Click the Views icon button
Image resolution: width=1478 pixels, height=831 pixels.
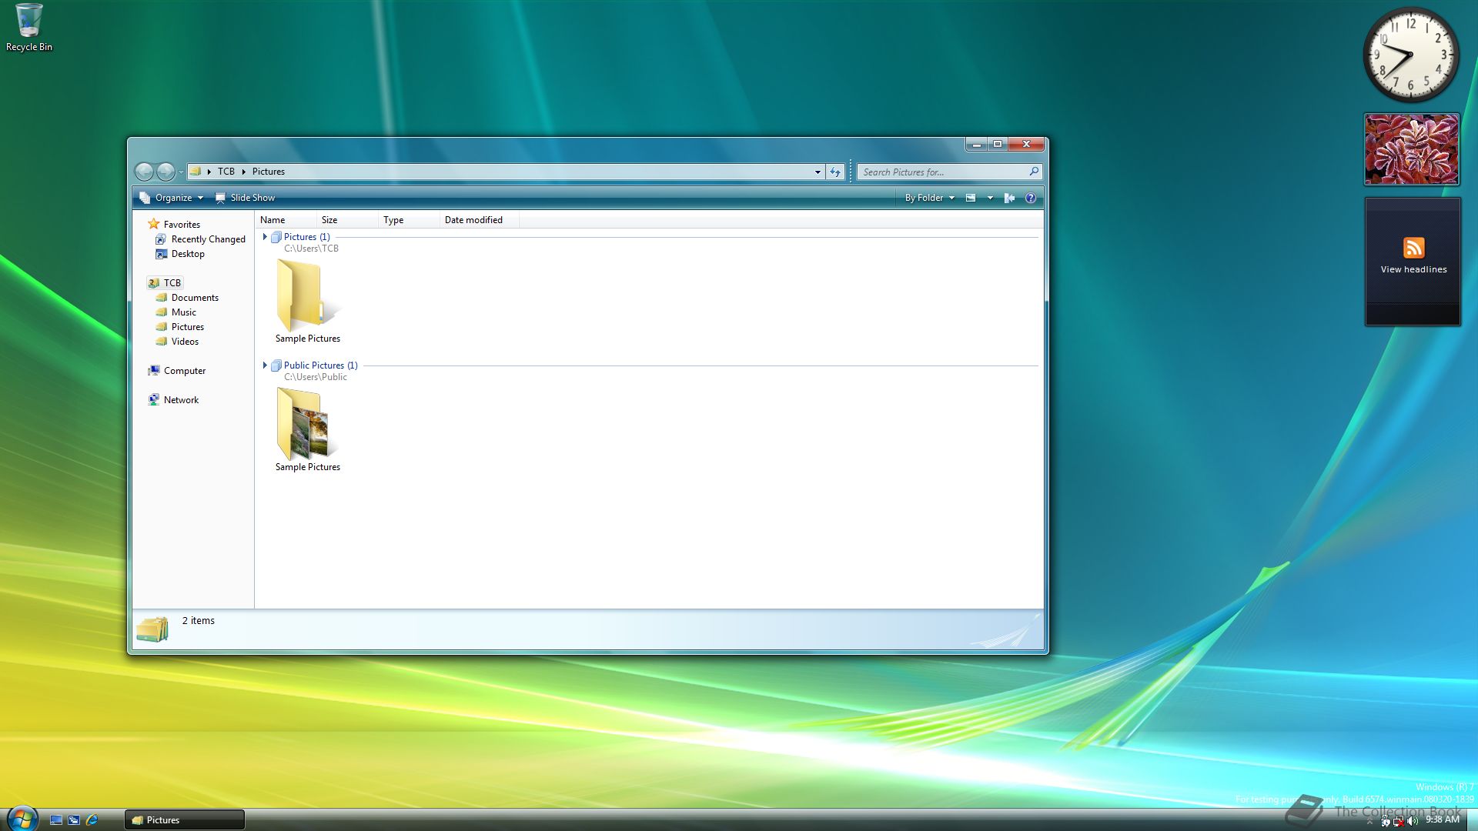pyautogui.click(x=971, y=198)
